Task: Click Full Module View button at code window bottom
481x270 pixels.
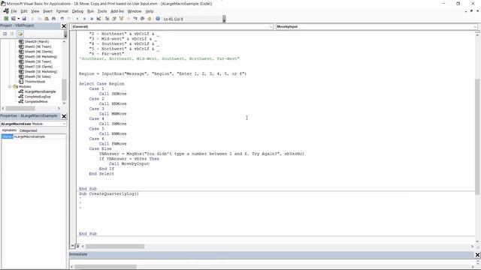Action: [77, 246]
